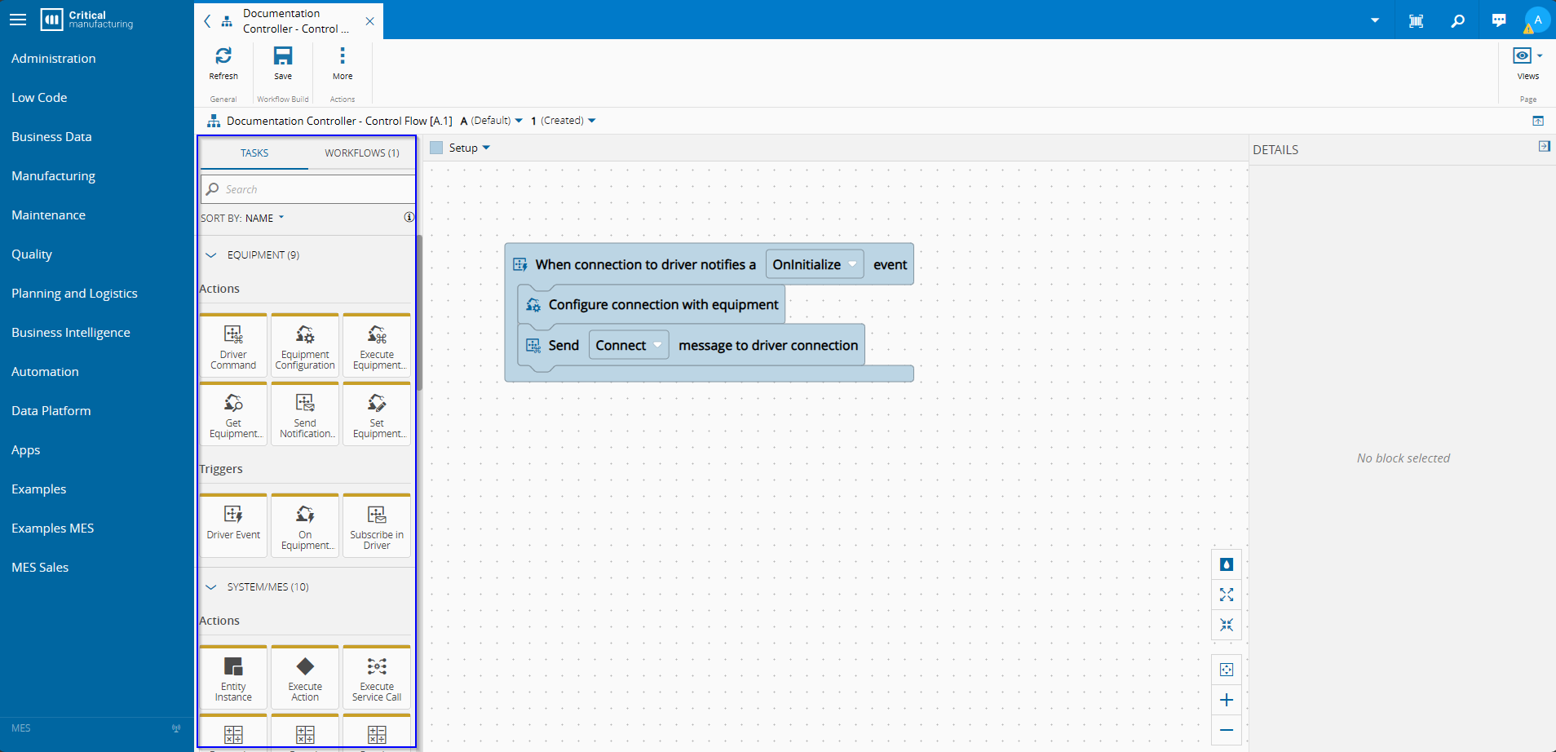
Task: Click the Setup color swatch
Action: click(x=436, y=148)
